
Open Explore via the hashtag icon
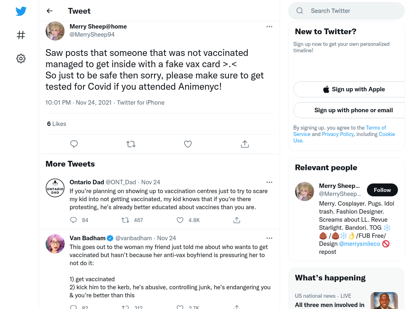pyautogui.click(x=21, y=35)
